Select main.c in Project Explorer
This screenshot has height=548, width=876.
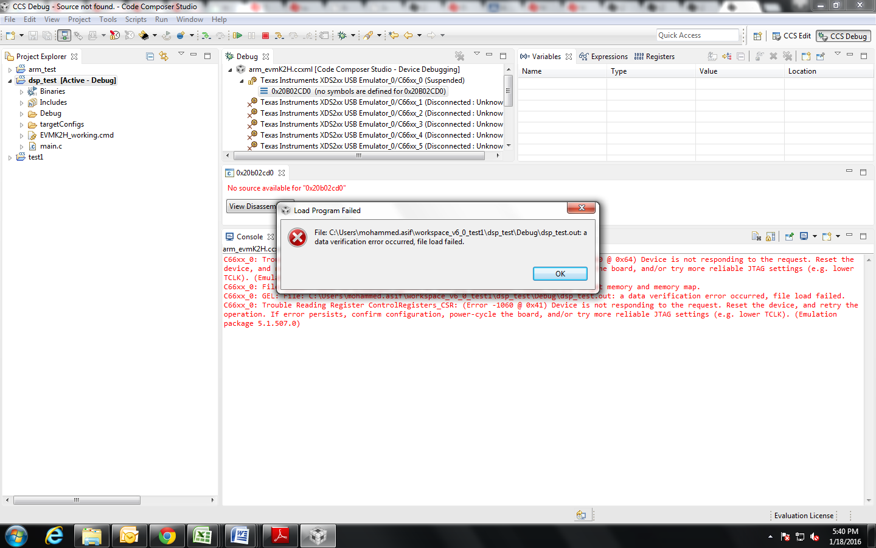pos(51,146)
